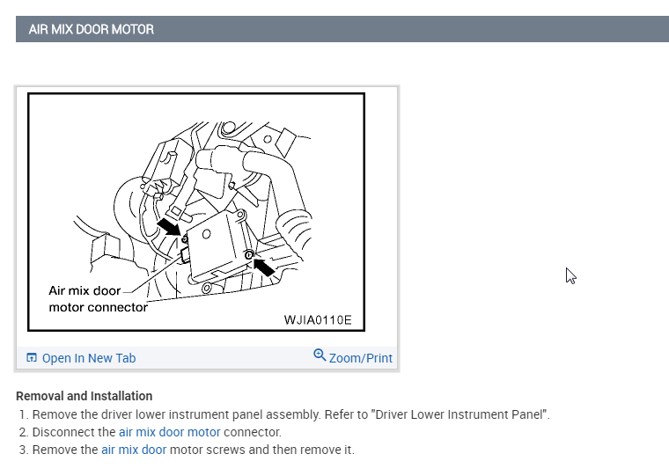Click 'motor screws and then remove it' text
The height and width of the screenshot is (476, 669).
[262, 450]
